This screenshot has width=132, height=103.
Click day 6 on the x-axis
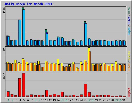click(x=28, y=100)
